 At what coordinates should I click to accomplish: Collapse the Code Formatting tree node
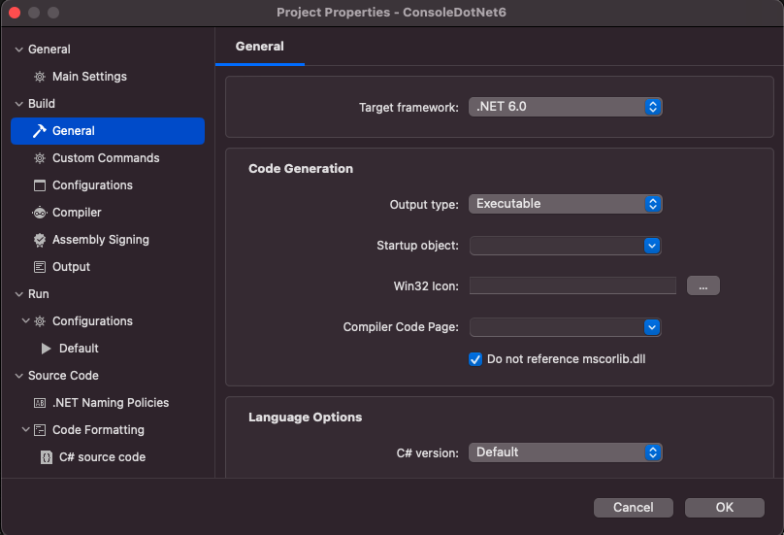click(x=25, y=429)
